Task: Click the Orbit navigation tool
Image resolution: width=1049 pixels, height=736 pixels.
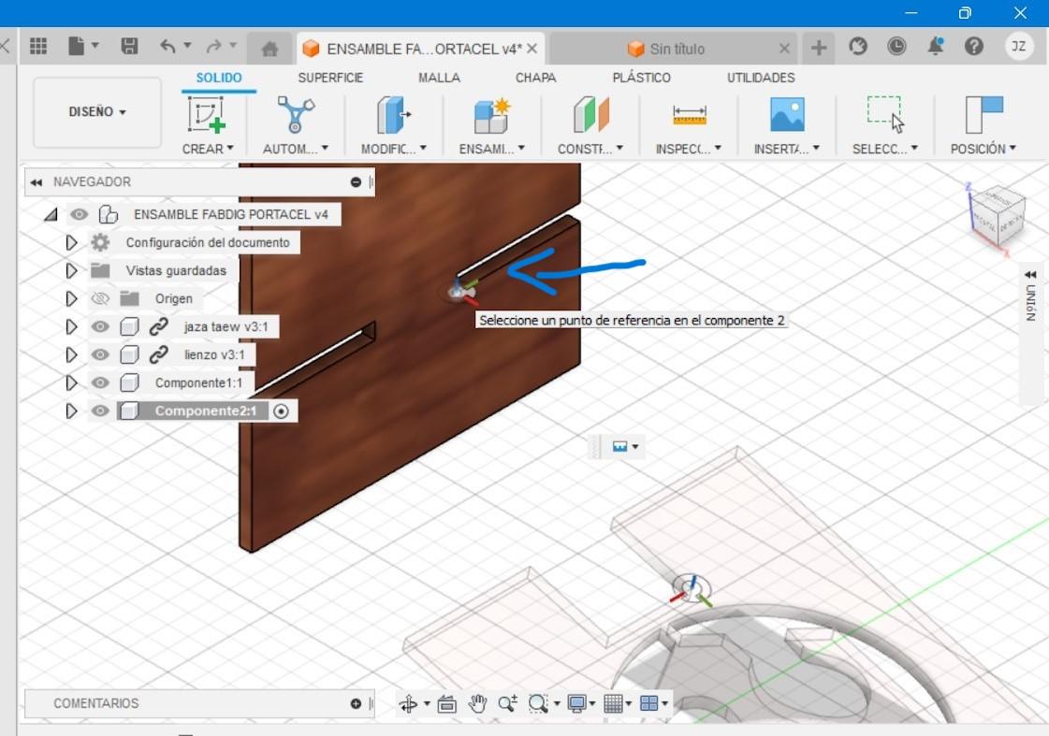Action: point(408,703)
